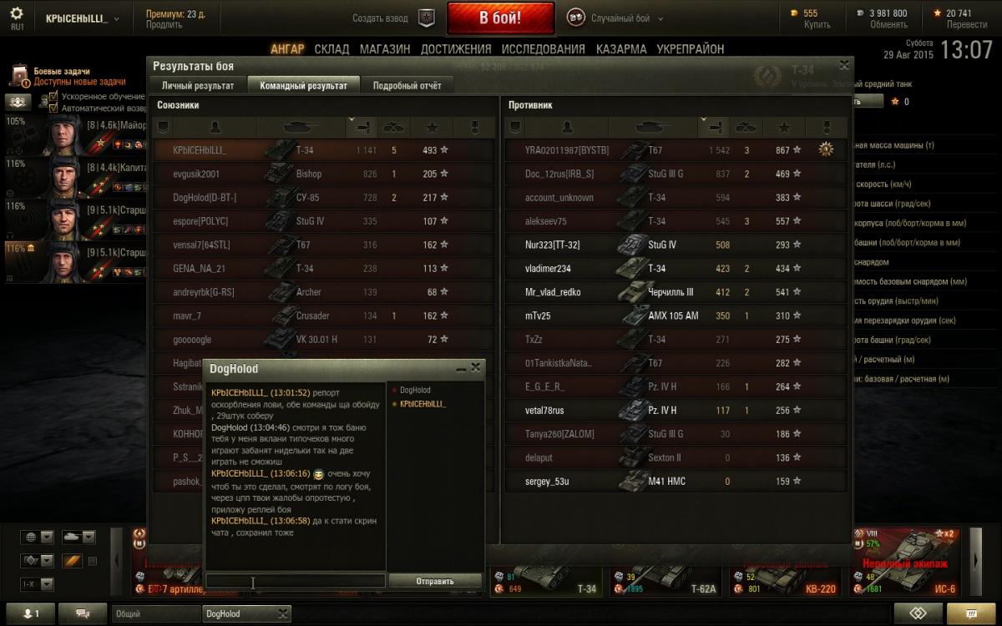
Task: Toggle Автоматический возврат checkbox
Action: point(53,109)
